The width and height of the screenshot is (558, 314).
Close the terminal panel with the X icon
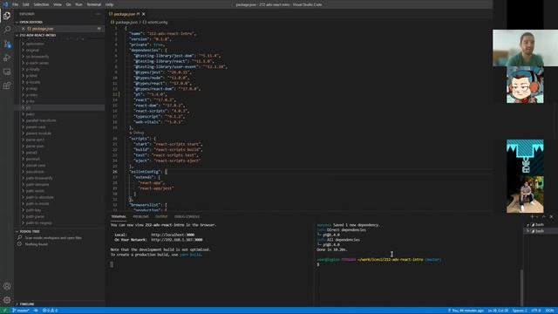tap(551, 216)
